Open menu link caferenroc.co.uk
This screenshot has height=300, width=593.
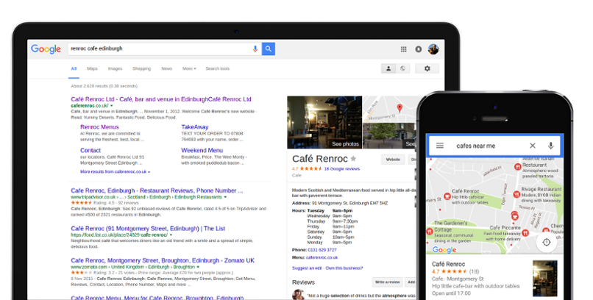(x=322, y=257)
